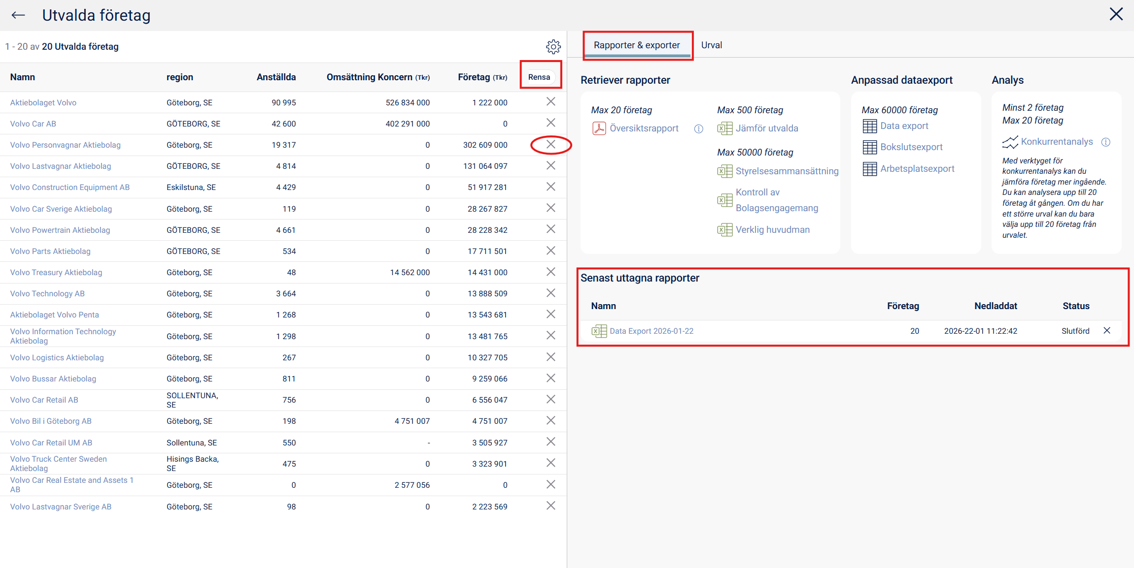Switch to the Urval tab

[x=711, y=45]
